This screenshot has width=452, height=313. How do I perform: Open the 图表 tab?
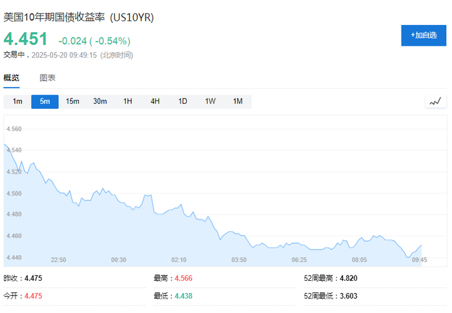coord(48,78)
